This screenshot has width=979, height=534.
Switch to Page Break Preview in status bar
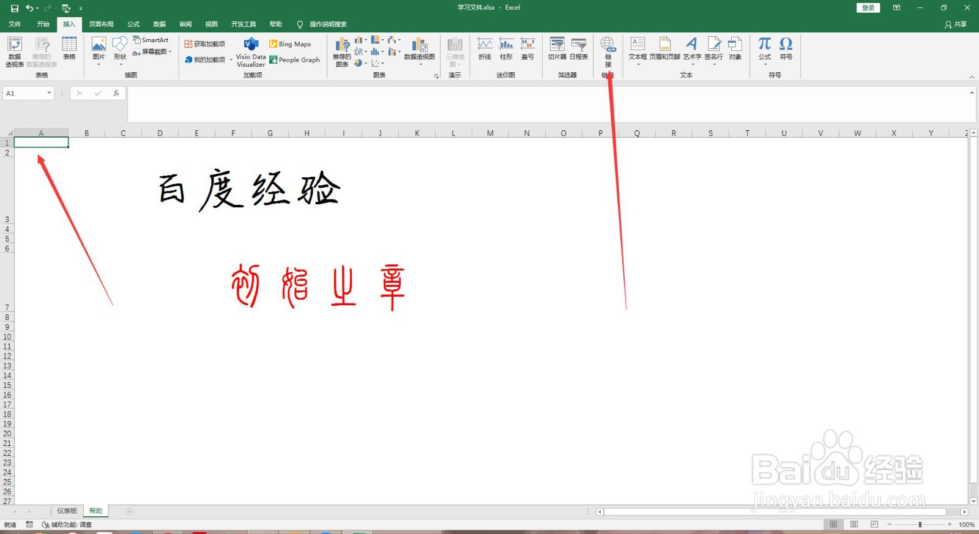click(x=874, y=525)
